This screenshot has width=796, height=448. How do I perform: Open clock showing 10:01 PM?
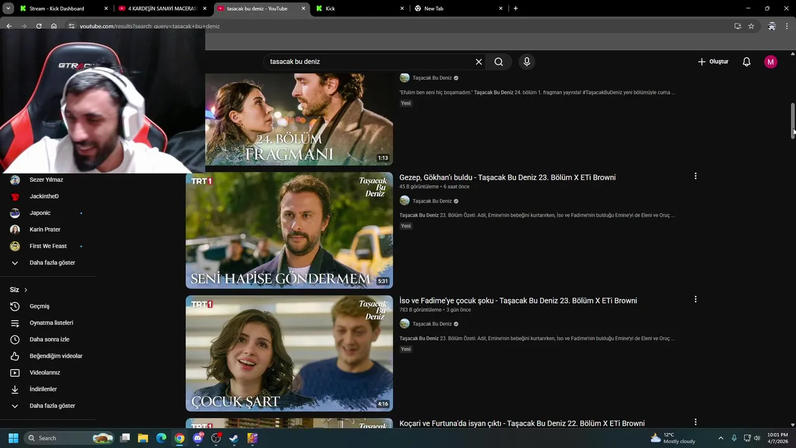tap(777, 438)
